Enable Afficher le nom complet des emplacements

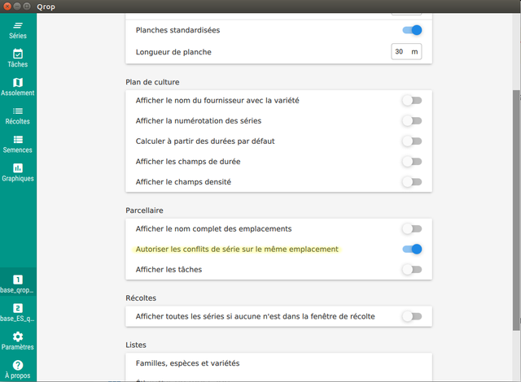pyautogui.click(x=412, y=229)
